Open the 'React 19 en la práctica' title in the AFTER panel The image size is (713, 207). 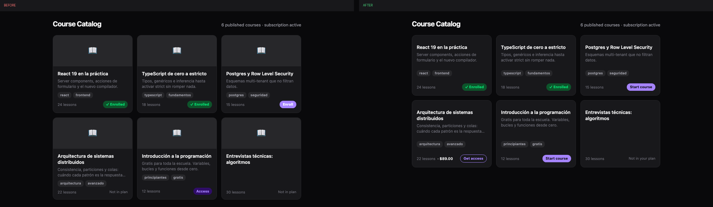point(442,47)
